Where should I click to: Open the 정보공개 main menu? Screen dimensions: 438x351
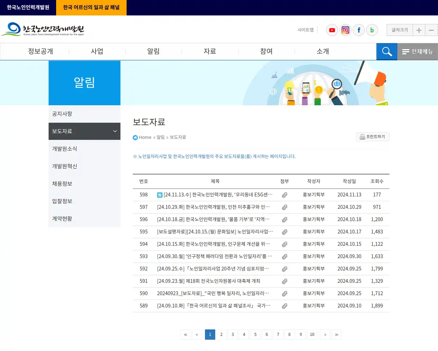[40, 51]
